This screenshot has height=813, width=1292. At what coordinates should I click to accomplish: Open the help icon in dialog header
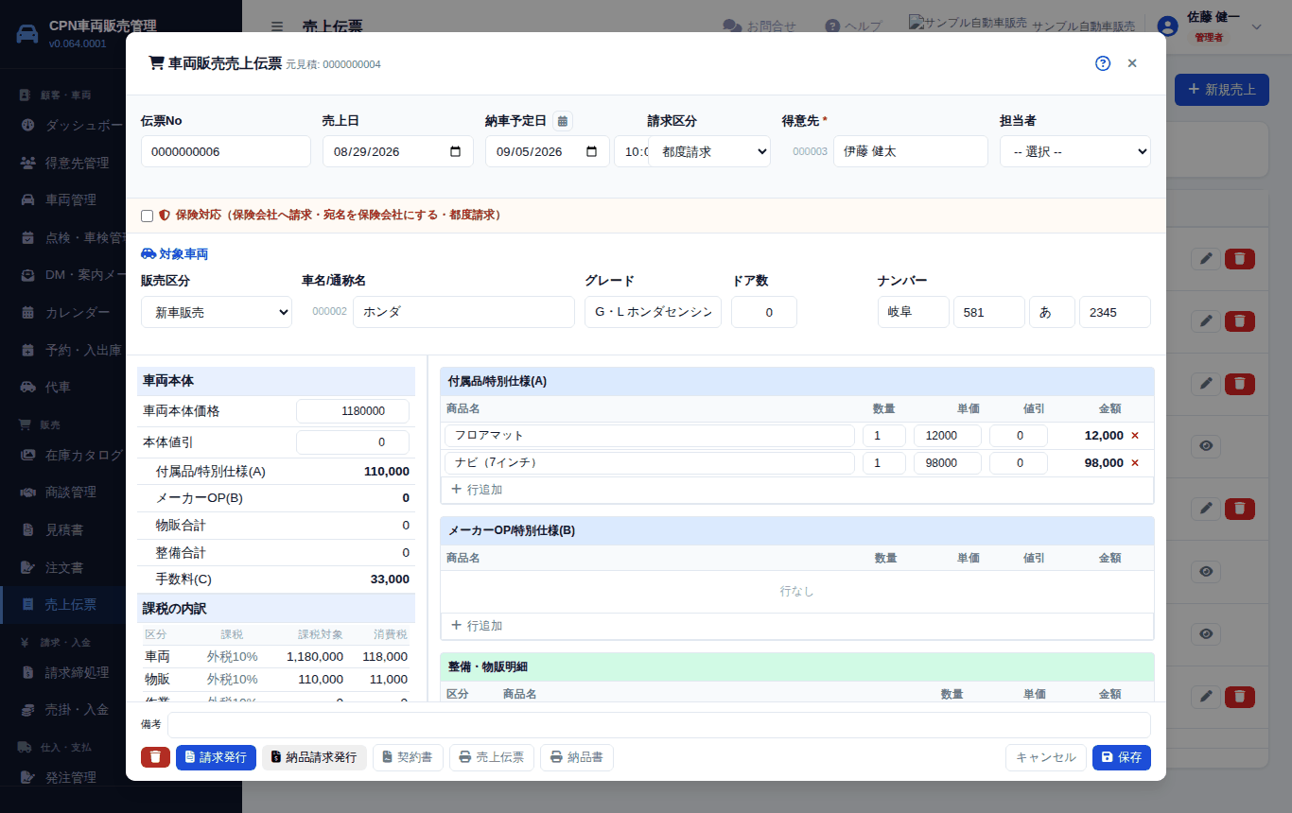click(1103, 63)
